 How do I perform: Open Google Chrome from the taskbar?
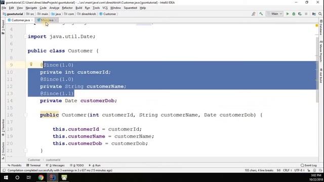coord(40,177)
